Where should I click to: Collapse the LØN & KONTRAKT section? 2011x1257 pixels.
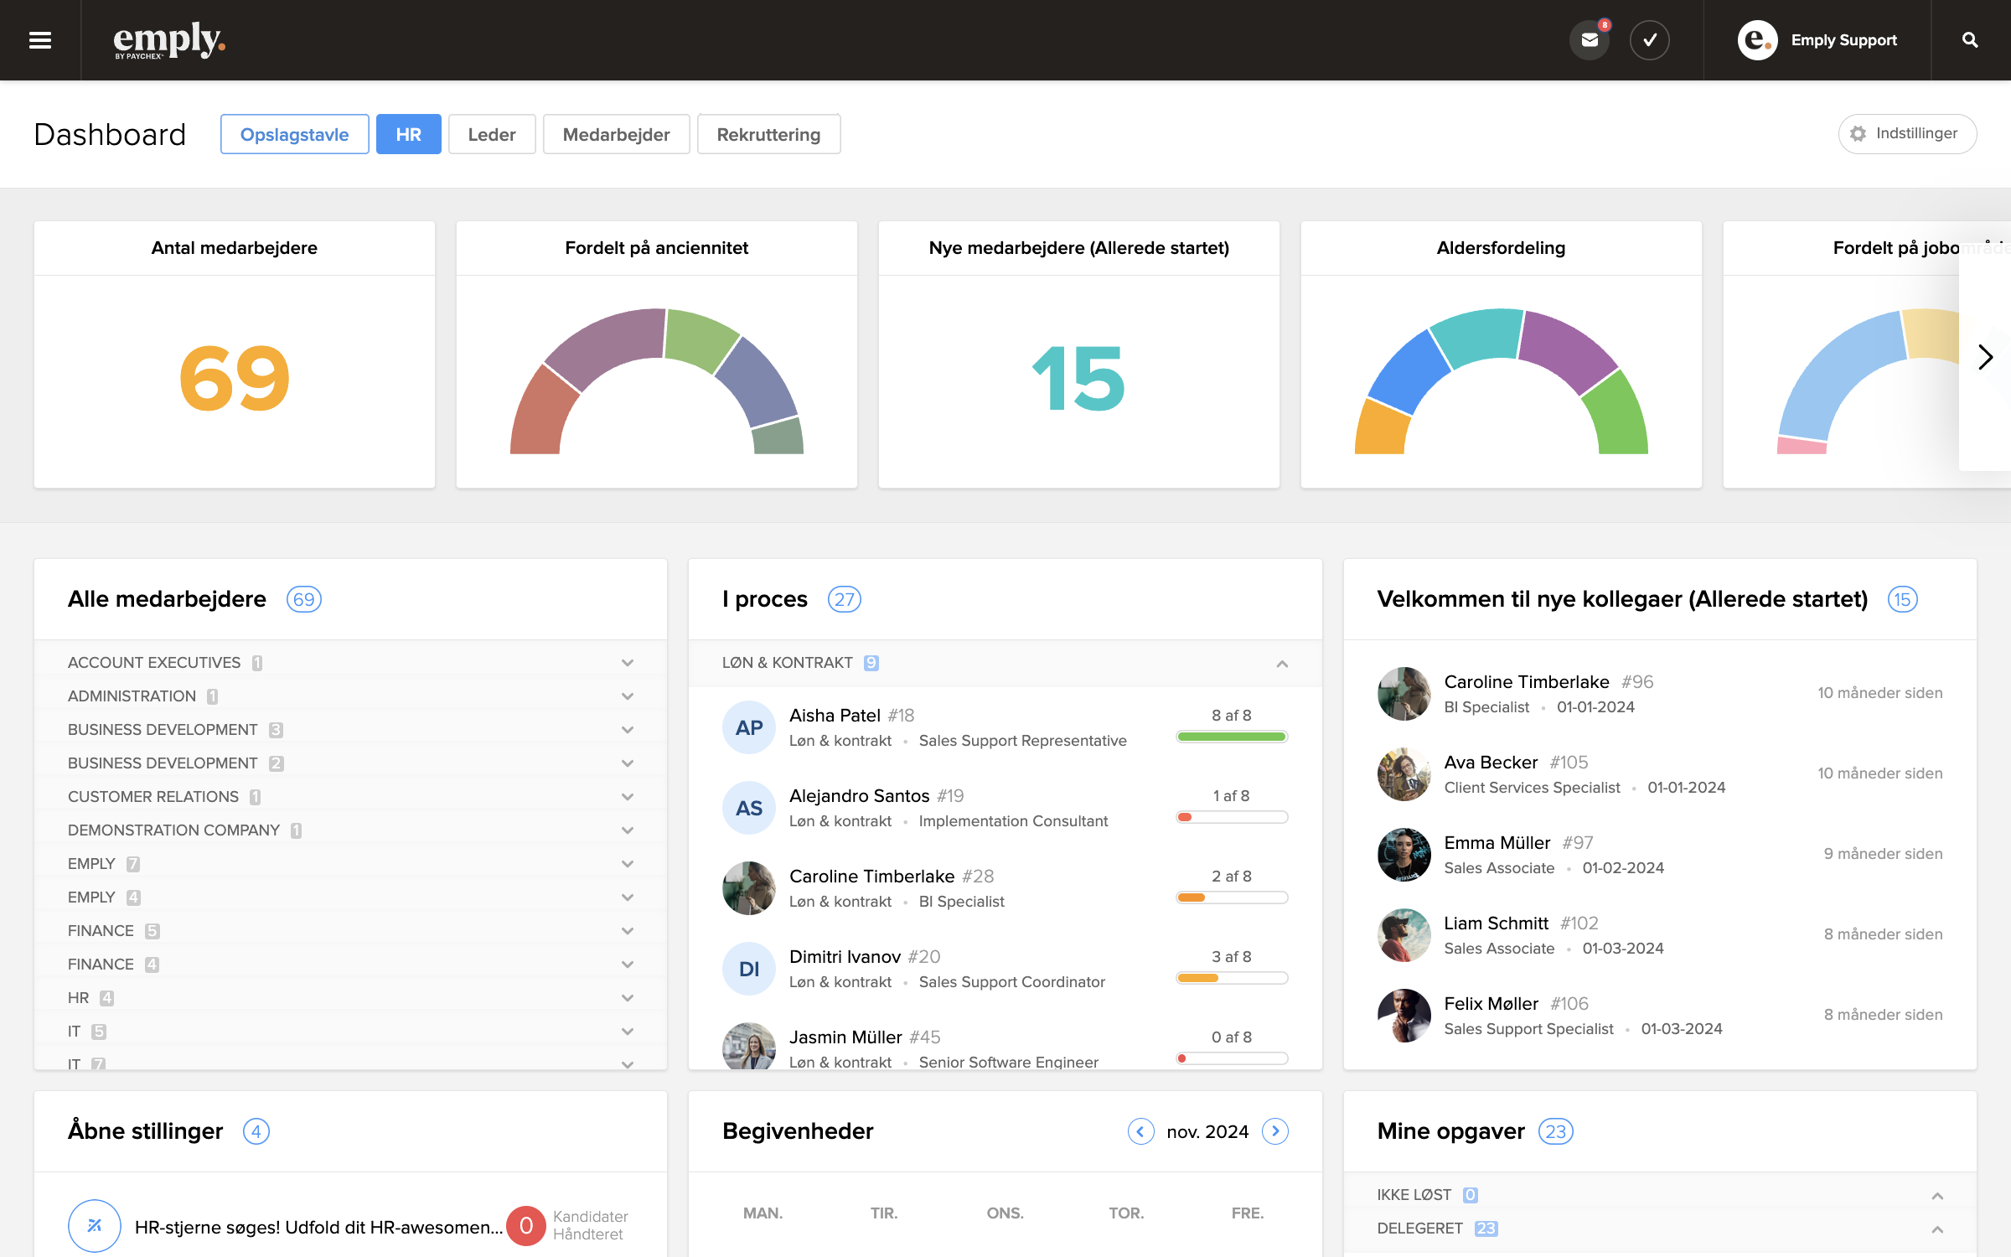pyautogui.click(x=1282, y=664)
